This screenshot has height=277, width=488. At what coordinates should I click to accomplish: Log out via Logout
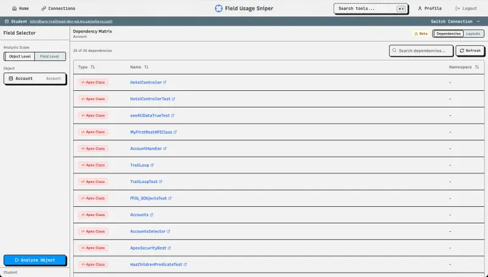[x=466, y=9]
